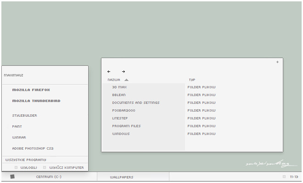Screen dimensions: 303x183
Task: Expand Wszystkie Programy in the start menu
Action: tap(26, 160)
